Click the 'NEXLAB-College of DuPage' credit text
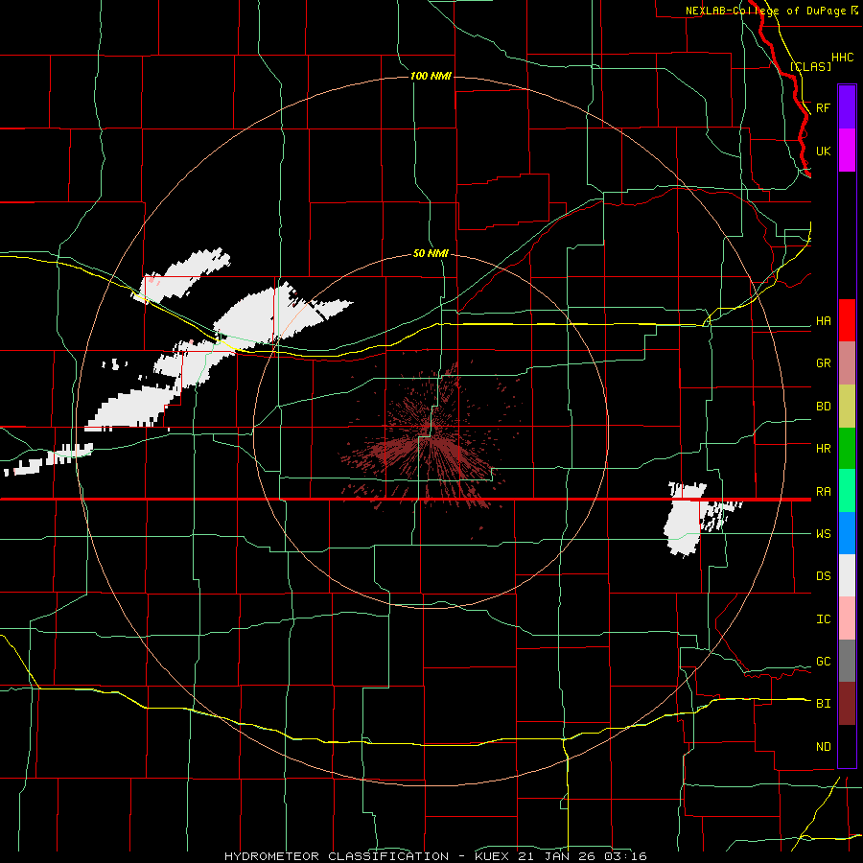Image resolution: width=863 pixels, height=863 pixels. tap(767, 11)
